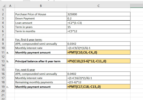Click the select-all corner triangle
The image size is (143, 100).
(x=4, y=6)
